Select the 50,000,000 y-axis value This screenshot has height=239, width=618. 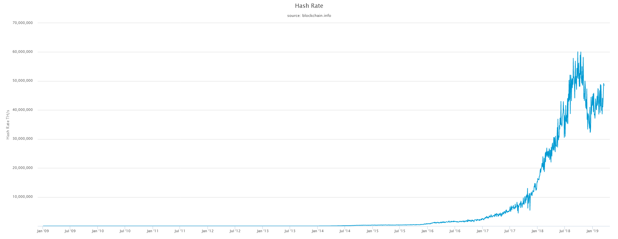[23, 81]
